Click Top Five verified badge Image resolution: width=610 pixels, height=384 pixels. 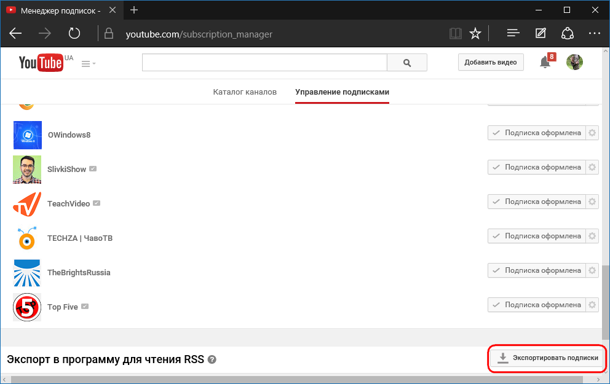tap(85, 306)
